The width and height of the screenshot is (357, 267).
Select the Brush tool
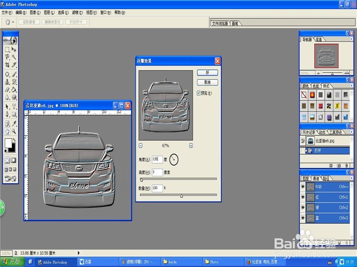tap(14, 74)
